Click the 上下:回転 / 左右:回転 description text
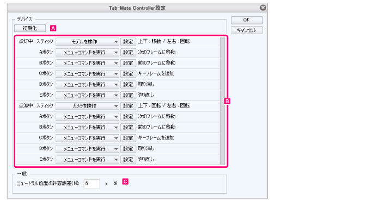The width and height of the screenshot is (379, 202). (164, 105)
